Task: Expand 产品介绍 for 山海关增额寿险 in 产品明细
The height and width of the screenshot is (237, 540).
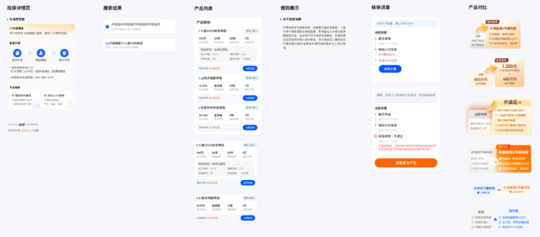Action: (251, 77)
